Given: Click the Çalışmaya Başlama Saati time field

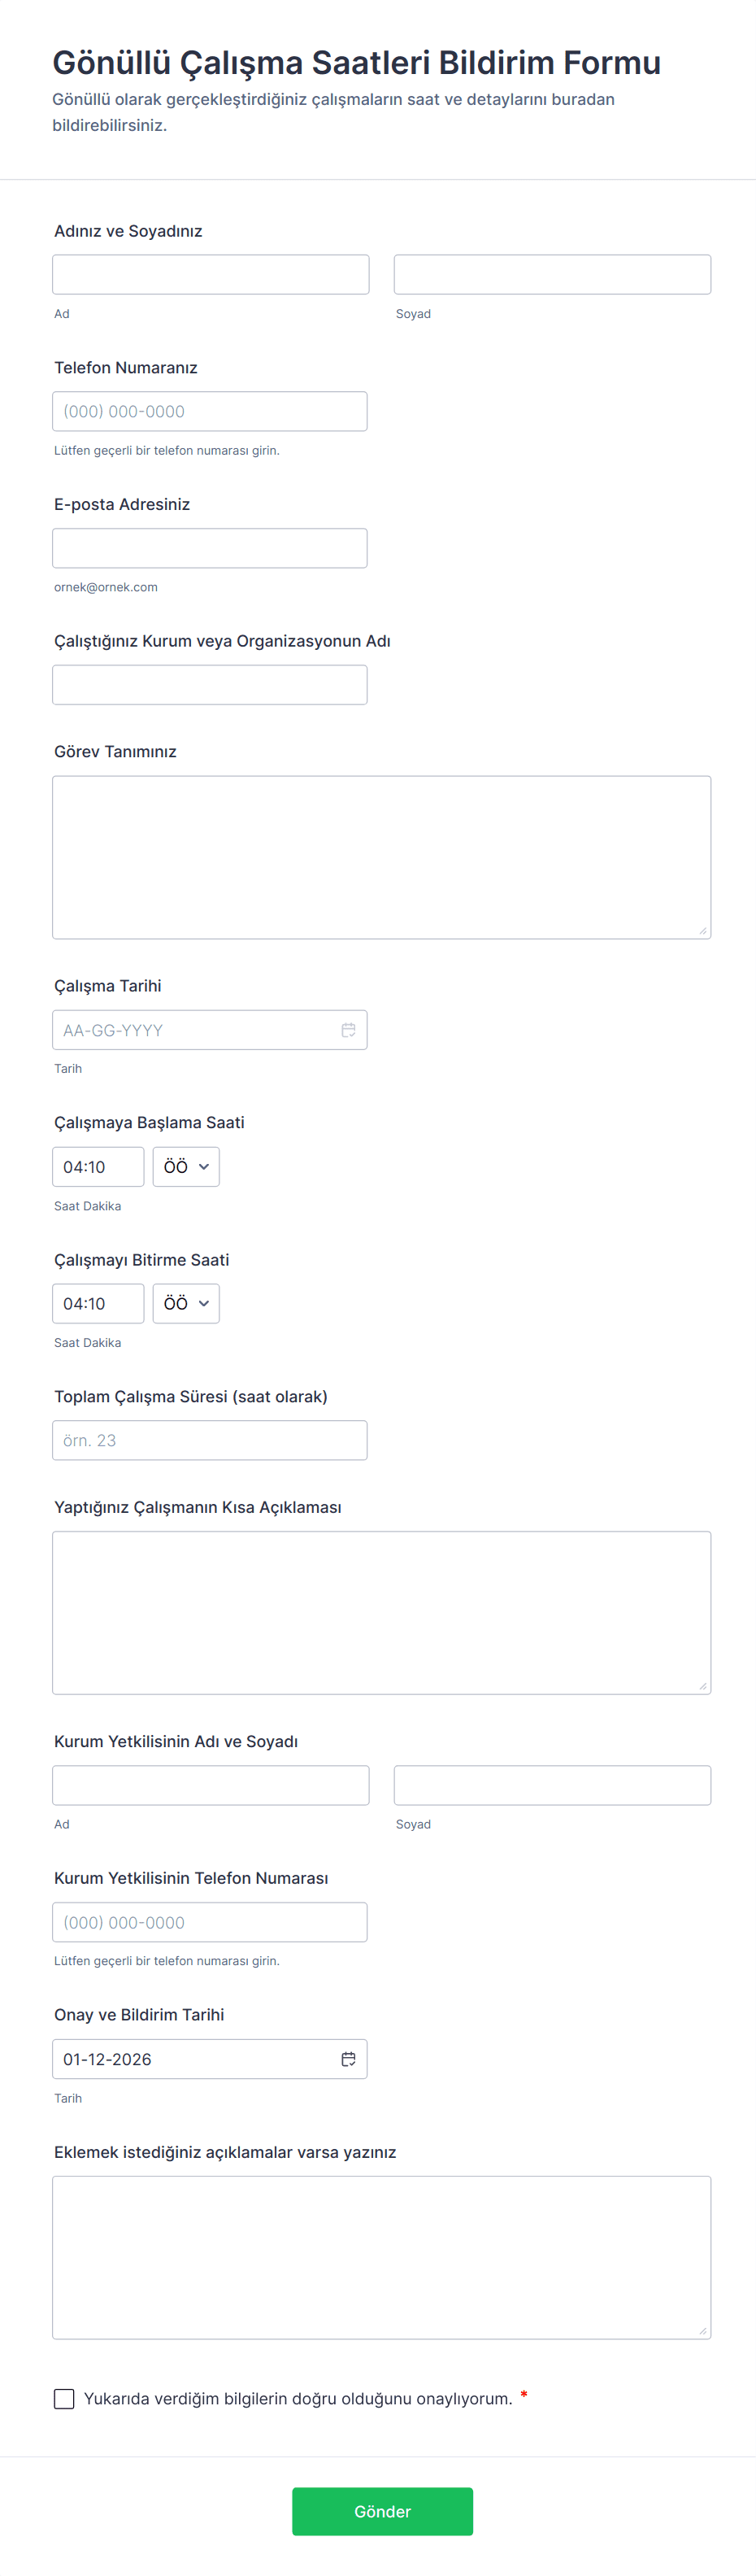Looking at the screenshot, I should [x=98, y=1167].
